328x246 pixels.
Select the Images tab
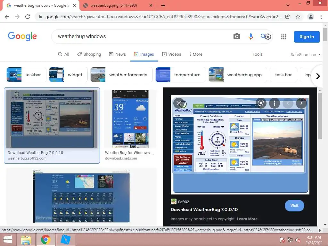click(x=144, y=54)
